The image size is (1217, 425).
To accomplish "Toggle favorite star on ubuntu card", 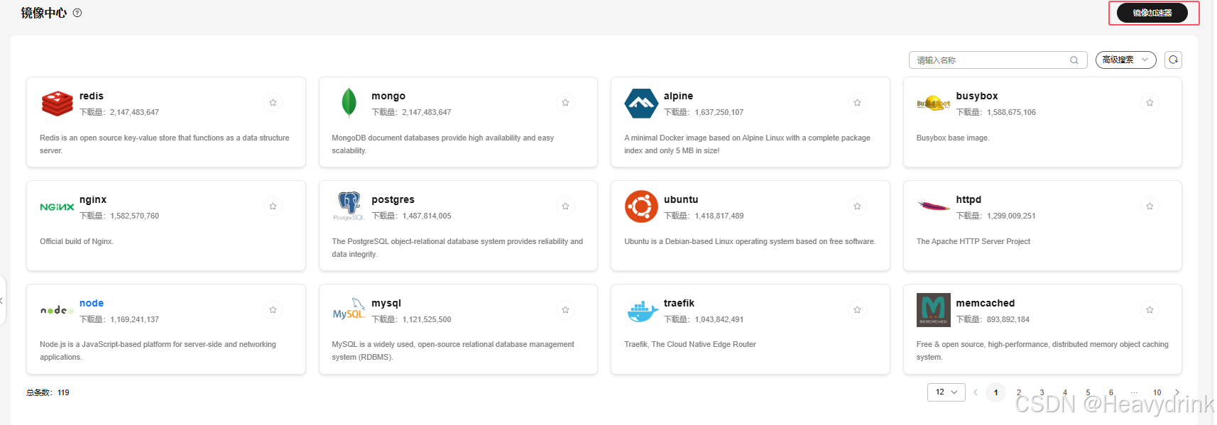I will click(857, 206).
